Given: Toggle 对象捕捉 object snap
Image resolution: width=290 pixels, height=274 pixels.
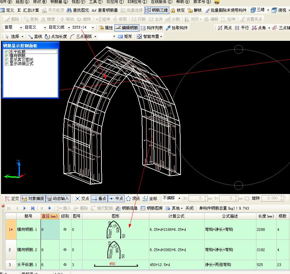Looking at the screenshot, I should [33, 199].
